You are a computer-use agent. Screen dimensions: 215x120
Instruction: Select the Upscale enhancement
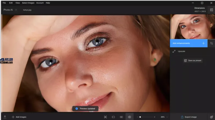182,51
